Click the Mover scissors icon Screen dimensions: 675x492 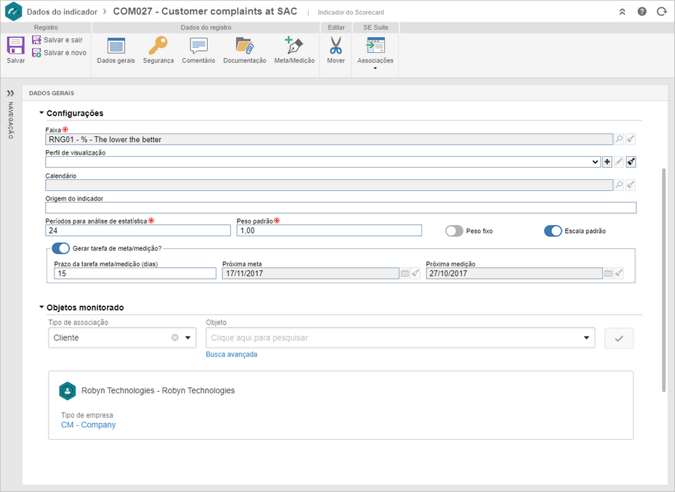tap(336, 45)
